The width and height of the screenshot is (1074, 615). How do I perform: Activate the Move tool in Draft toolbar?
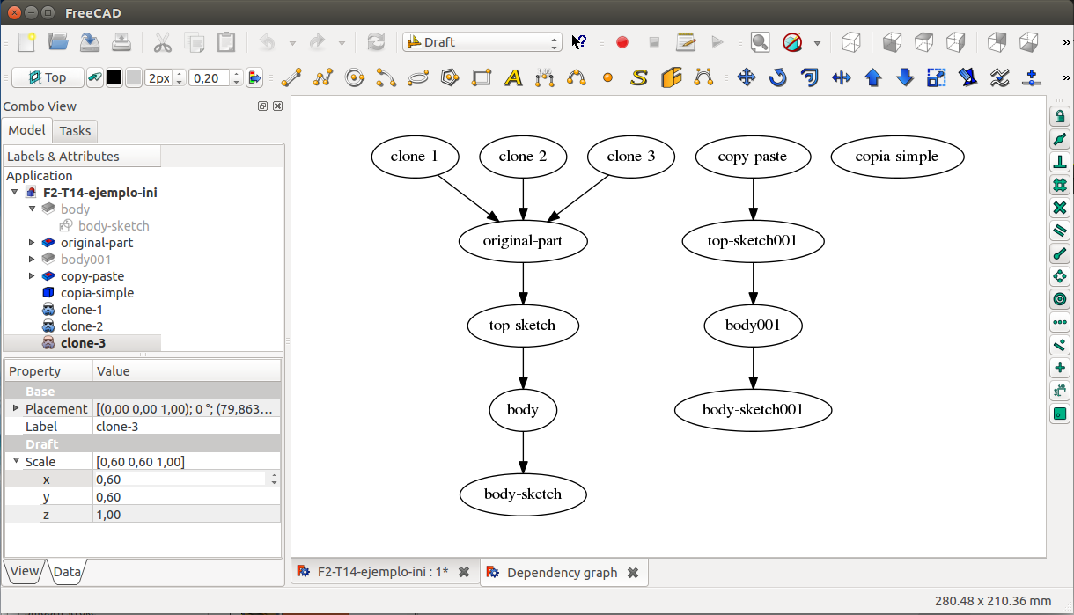point(747,77)
